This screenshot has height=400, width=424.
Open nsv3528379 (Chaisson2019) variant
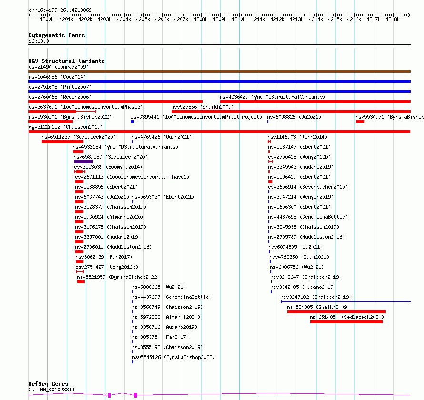pos(111,207)
